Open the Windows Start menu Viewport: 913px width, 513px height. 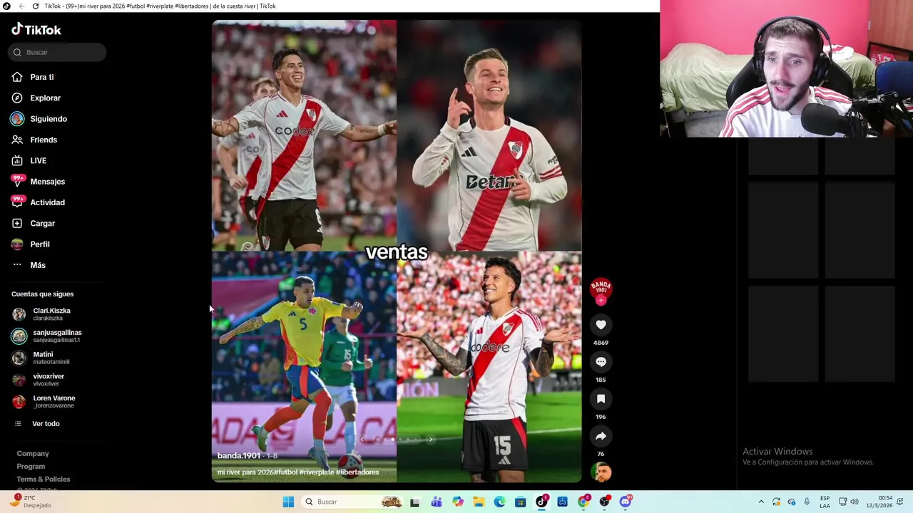click(x=288, y=502)
